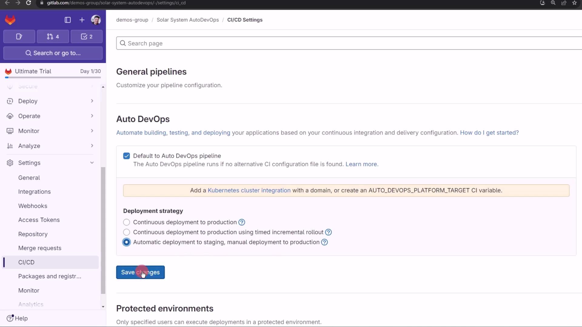This screenshot has width=582, height=327.
Task: Open the user avatar menu
Action: click(96, 20)
